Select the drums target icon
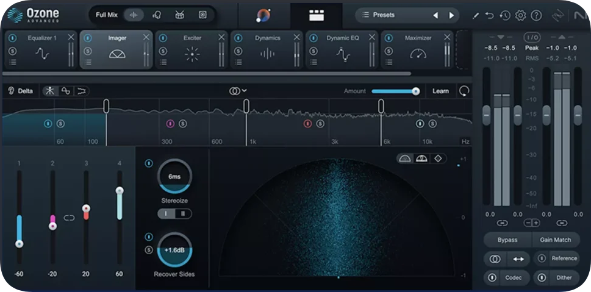This screenshot has width=591, height=292. 179,15
